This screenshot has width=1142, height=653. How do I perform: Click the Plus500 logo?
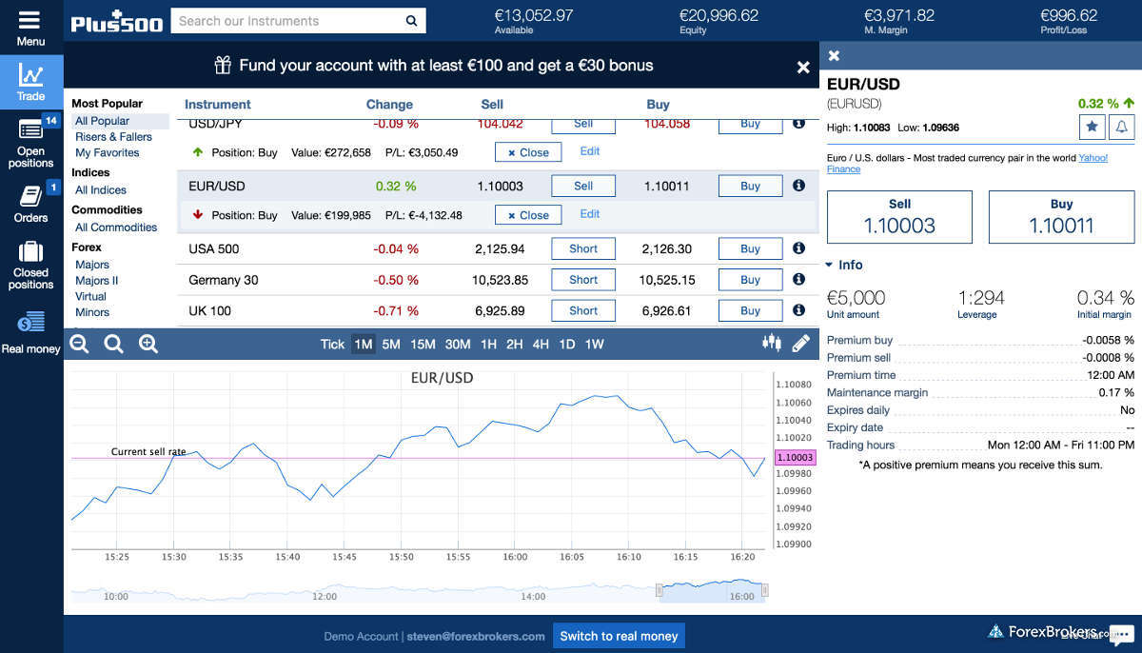point(115,21)
